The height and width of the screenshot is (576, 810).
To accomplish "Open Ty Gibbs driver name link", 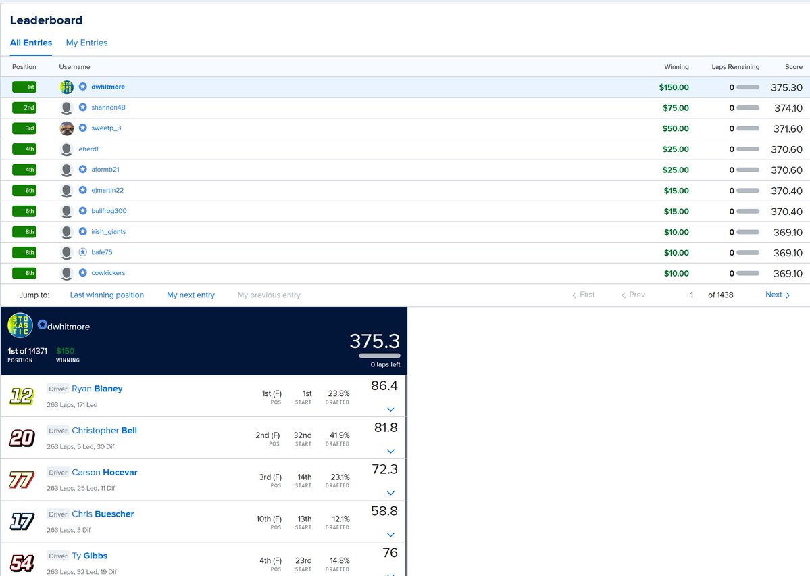I will click(89, 556).
